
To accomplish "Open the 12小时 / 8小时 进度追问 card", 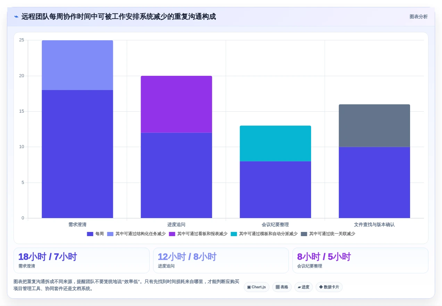I will [221, 260].
